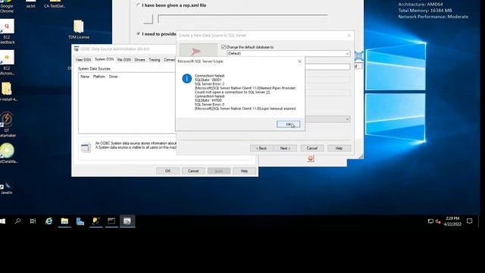Image resolution: width=485 pixels, height=273 pixels.
Task: Open the EC2 Feedback desktop shortcut
Action: click(x=7, y=31)
